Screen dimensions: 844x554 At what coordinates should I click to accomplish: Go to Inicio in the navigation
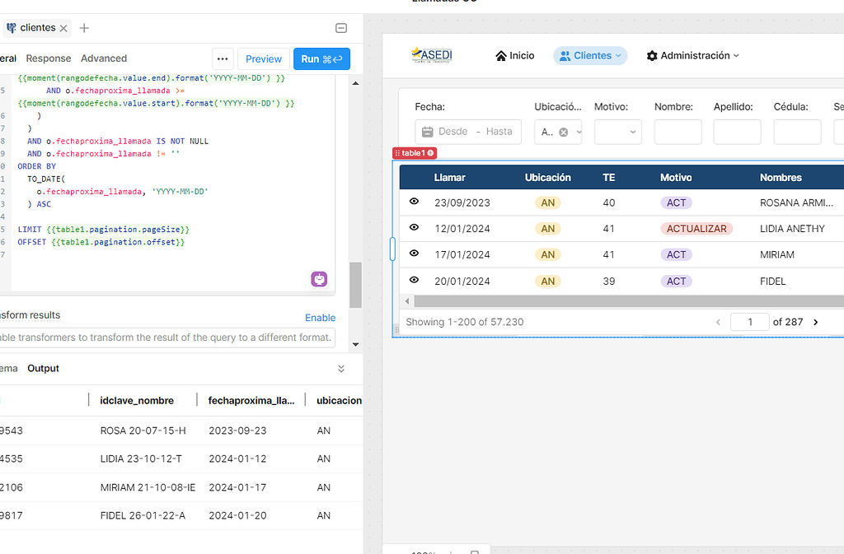tap(515, 56)
